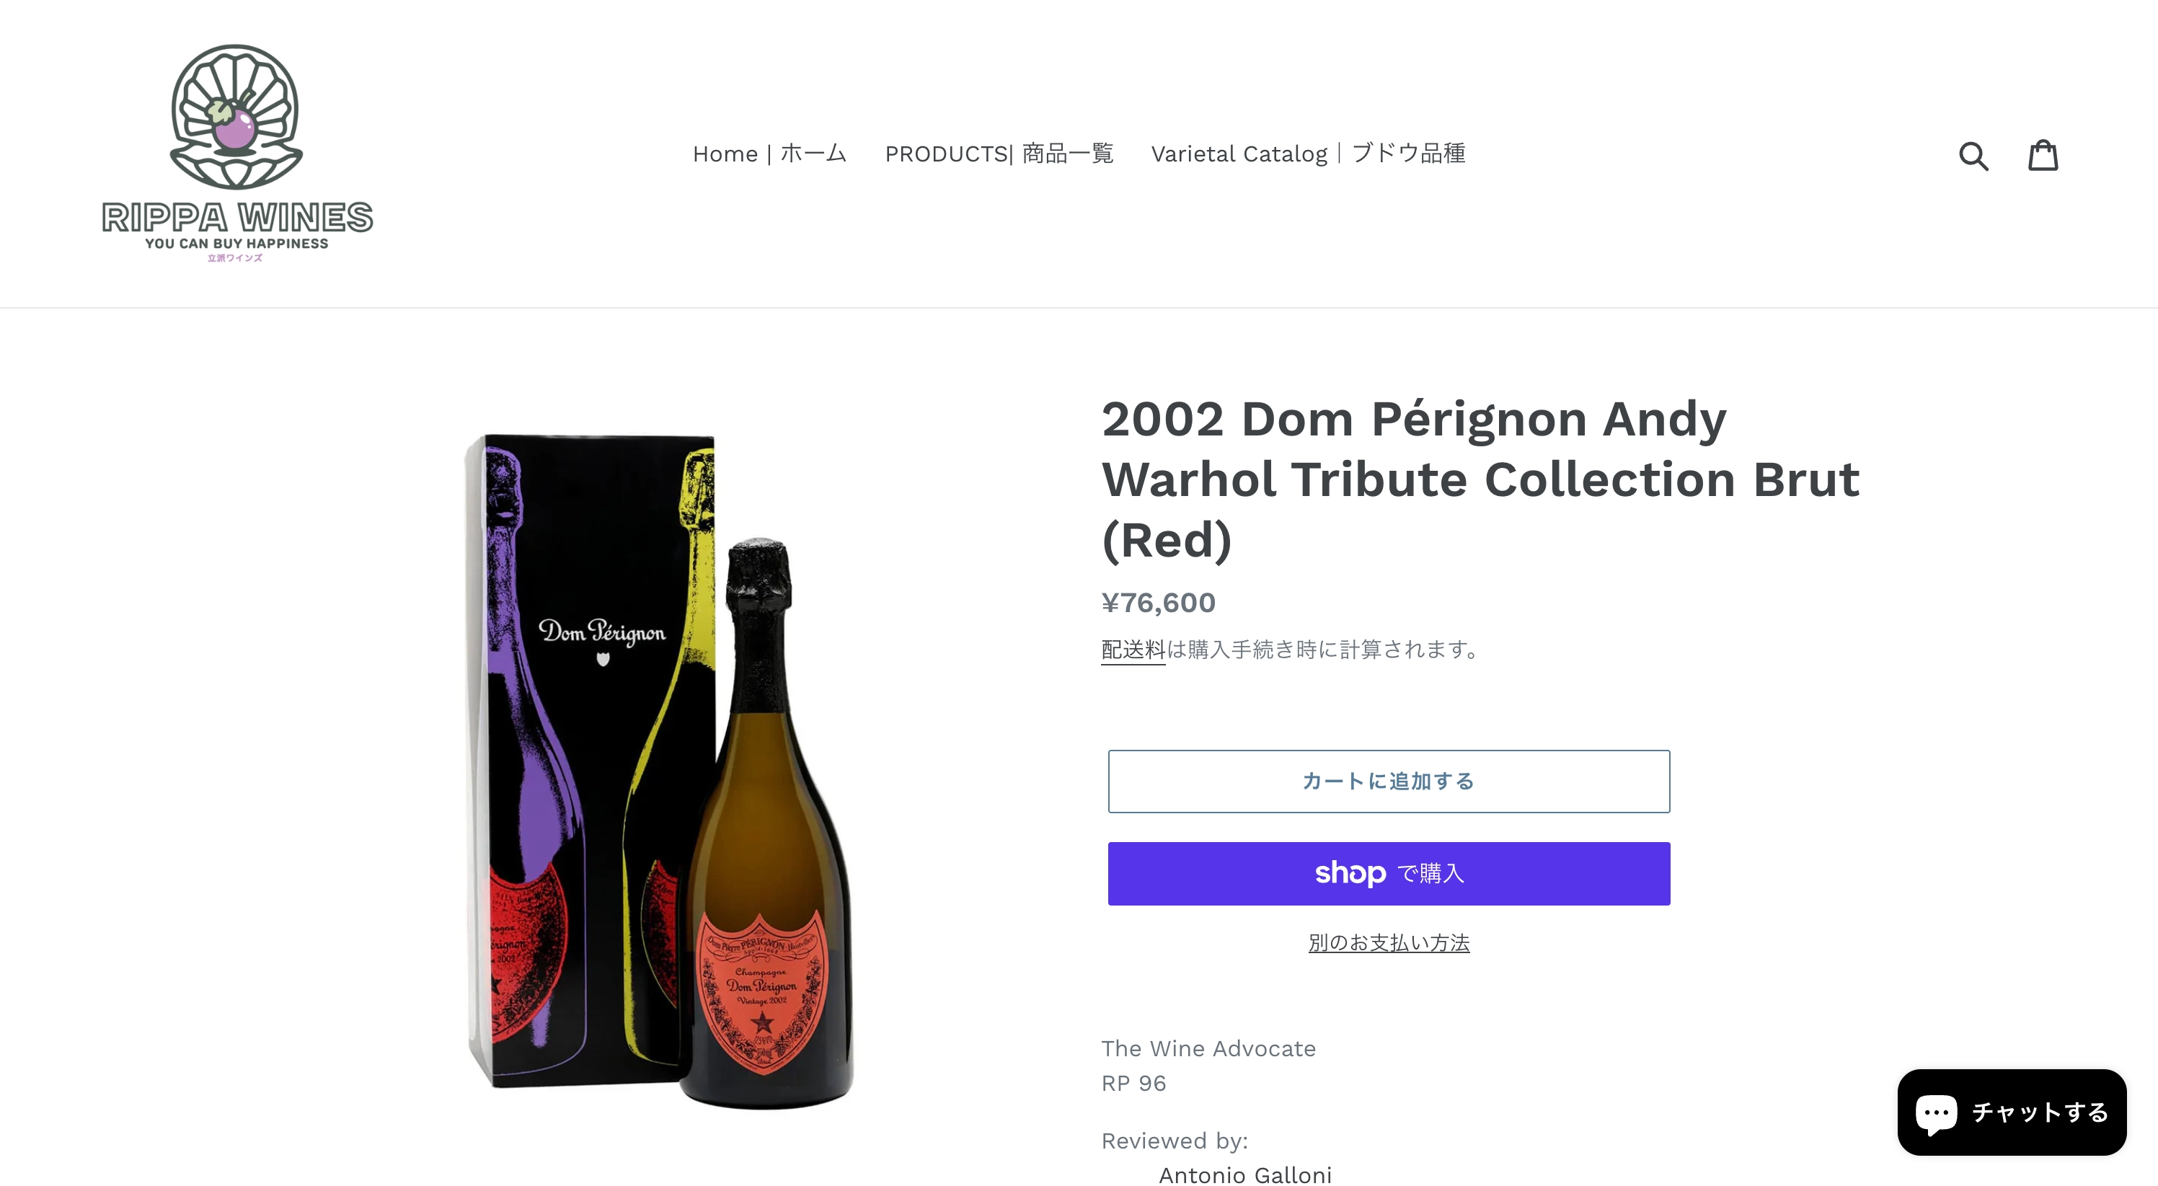Go to Home | ホーム menu item
The height and width of the screenshot is (1186, 2158).
(769, 154)
